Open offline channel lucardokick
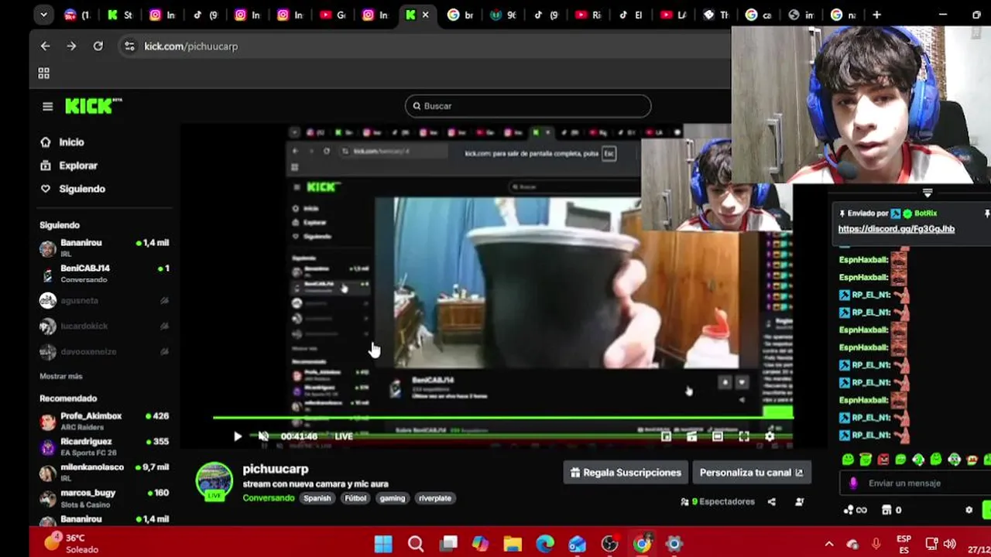The width and height of the screenshot is (991, 557). pos(105,326)
